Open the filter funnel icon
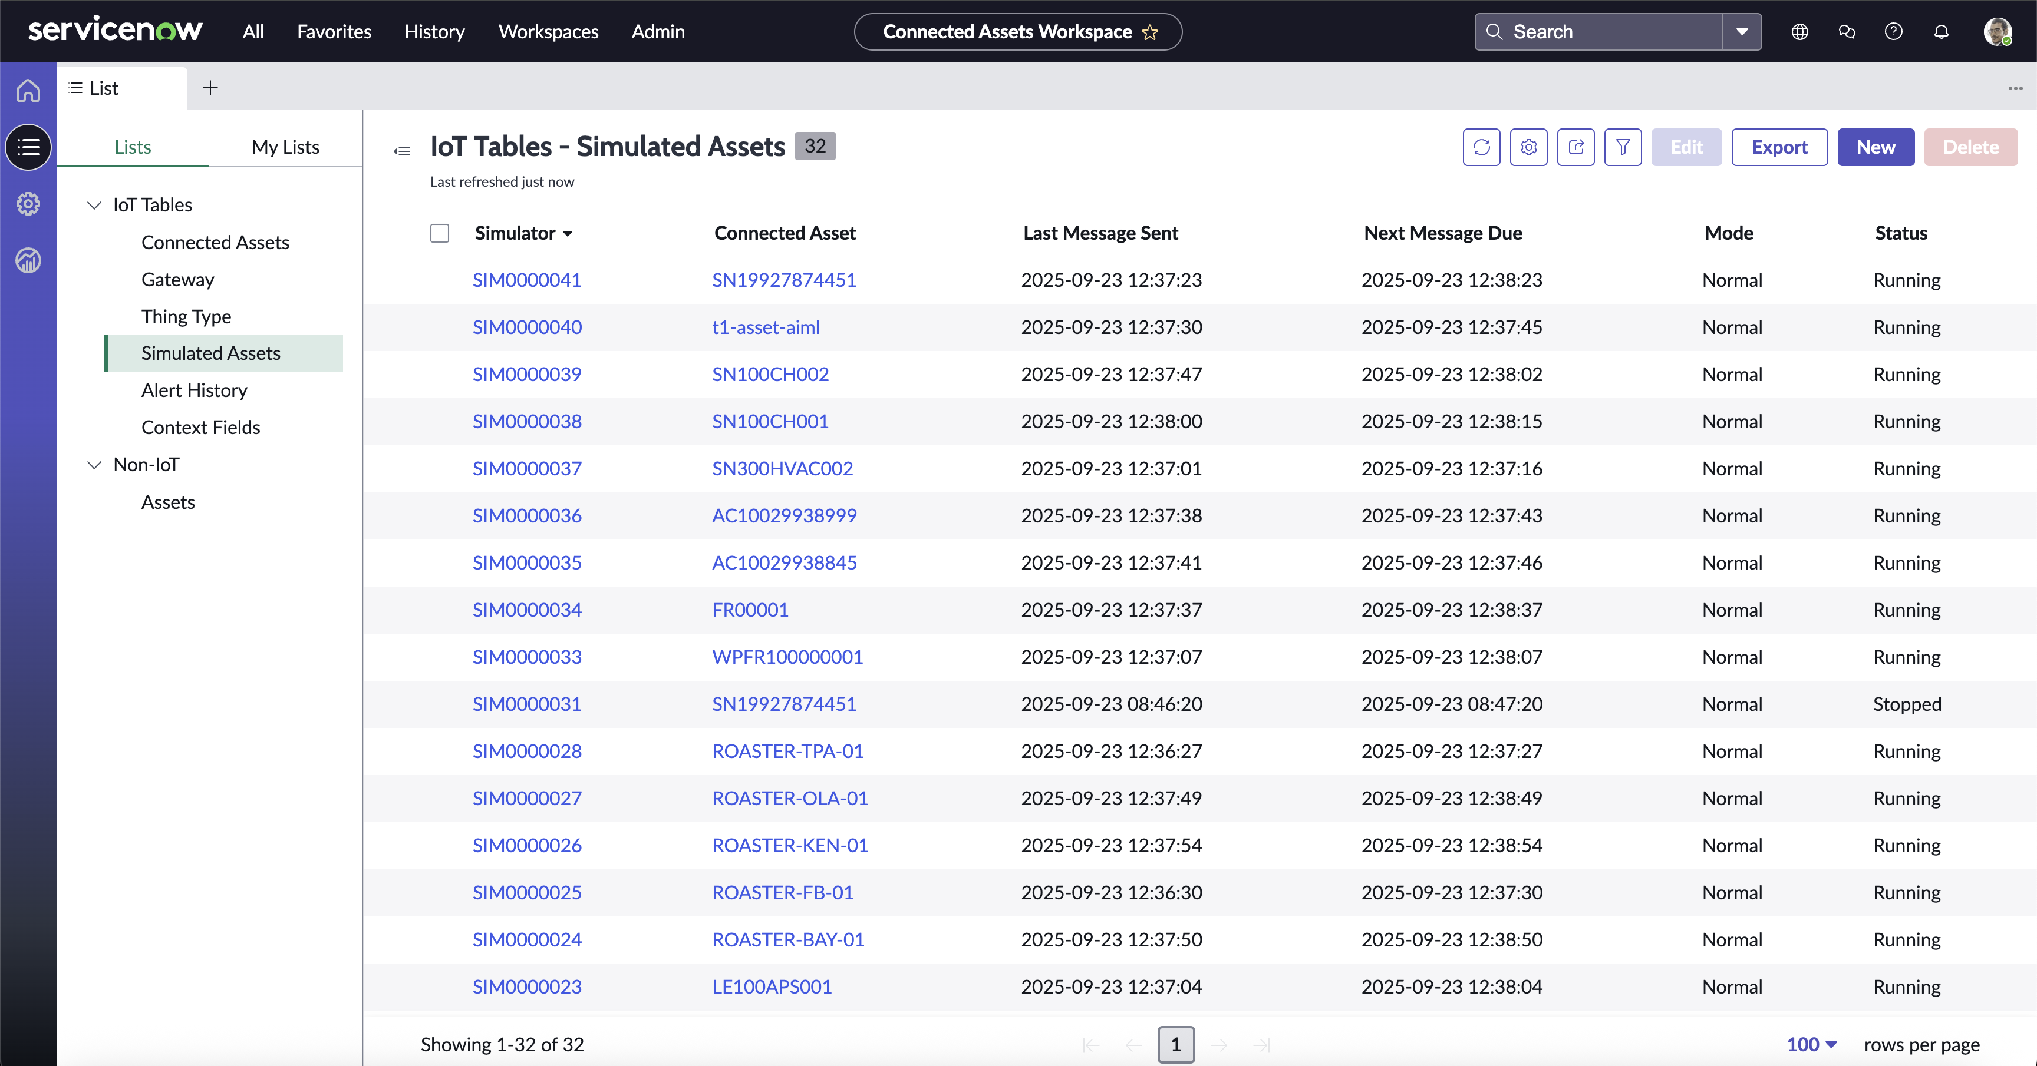2037x1066 pixels. [x=1623, y=147]
